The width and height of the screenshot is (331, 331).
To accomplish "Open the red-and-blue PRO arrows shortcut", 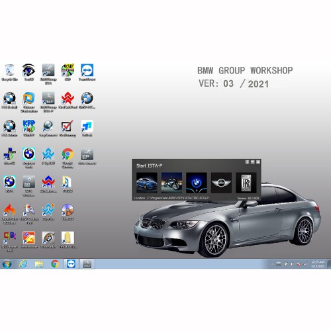I will 48,184.
